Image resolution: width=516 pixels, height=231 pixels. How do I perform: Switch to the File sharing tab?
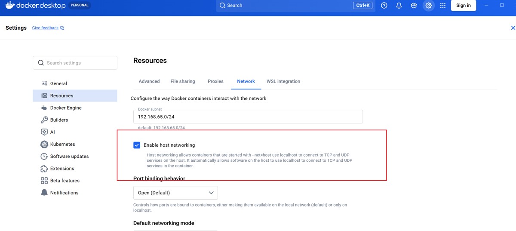tap(182, 81)
